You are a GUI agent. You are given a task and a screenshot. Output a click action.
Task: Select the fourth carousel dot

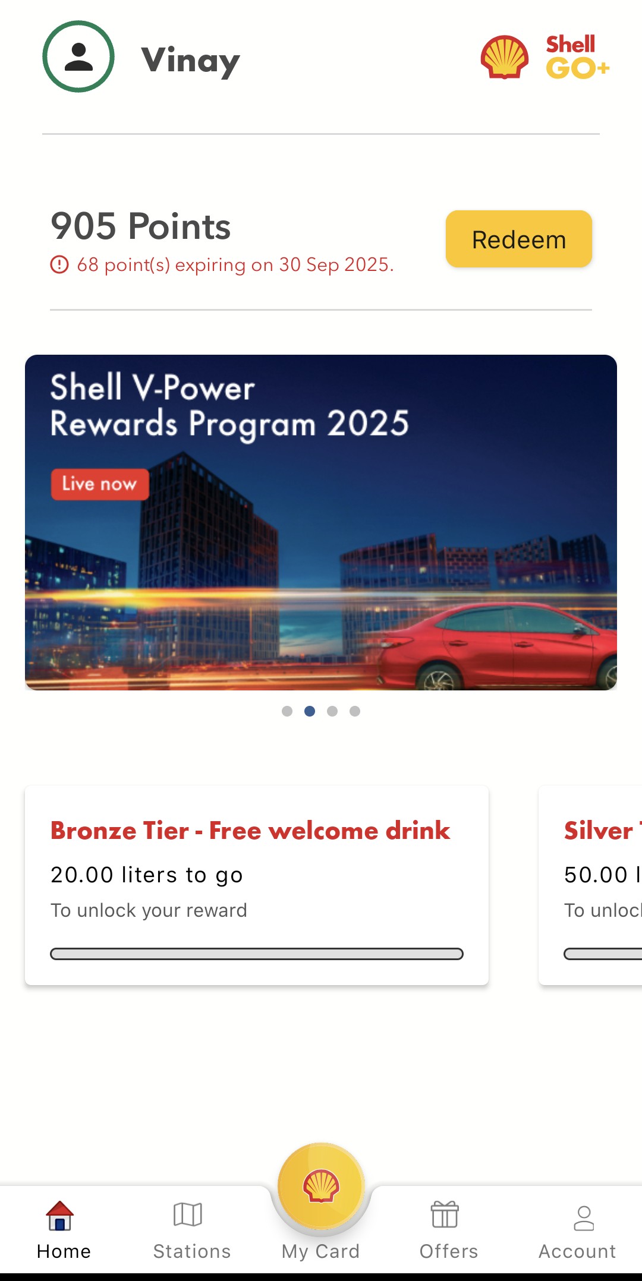pos(355,711)
